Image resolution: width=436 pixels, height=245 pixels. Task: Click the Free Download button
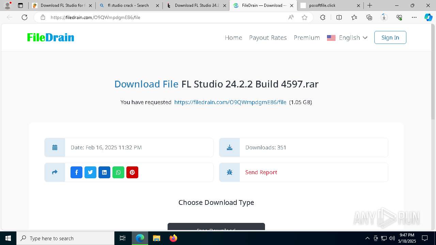(216, 227)
